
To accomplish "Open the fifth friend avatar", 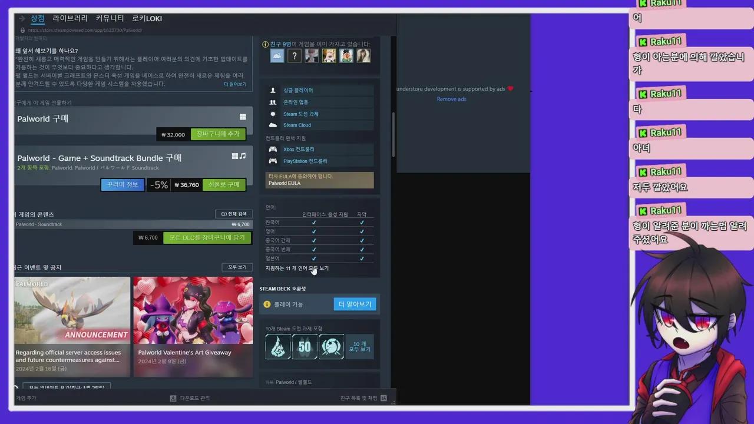I will coord(346,56).
